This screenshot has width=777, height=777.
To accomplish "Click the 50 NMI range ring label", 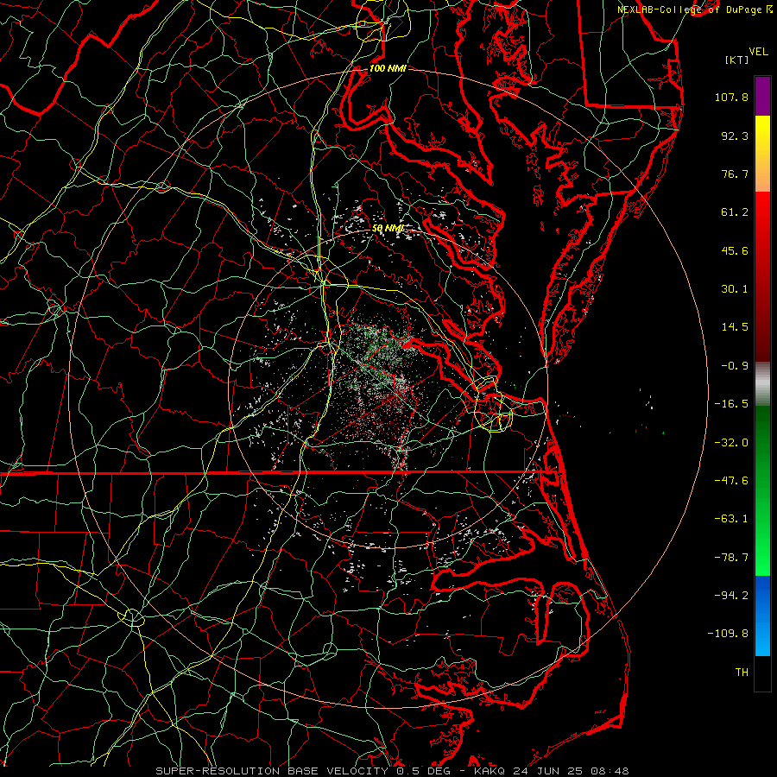I will pyautogui.click(x=388, y=229).
